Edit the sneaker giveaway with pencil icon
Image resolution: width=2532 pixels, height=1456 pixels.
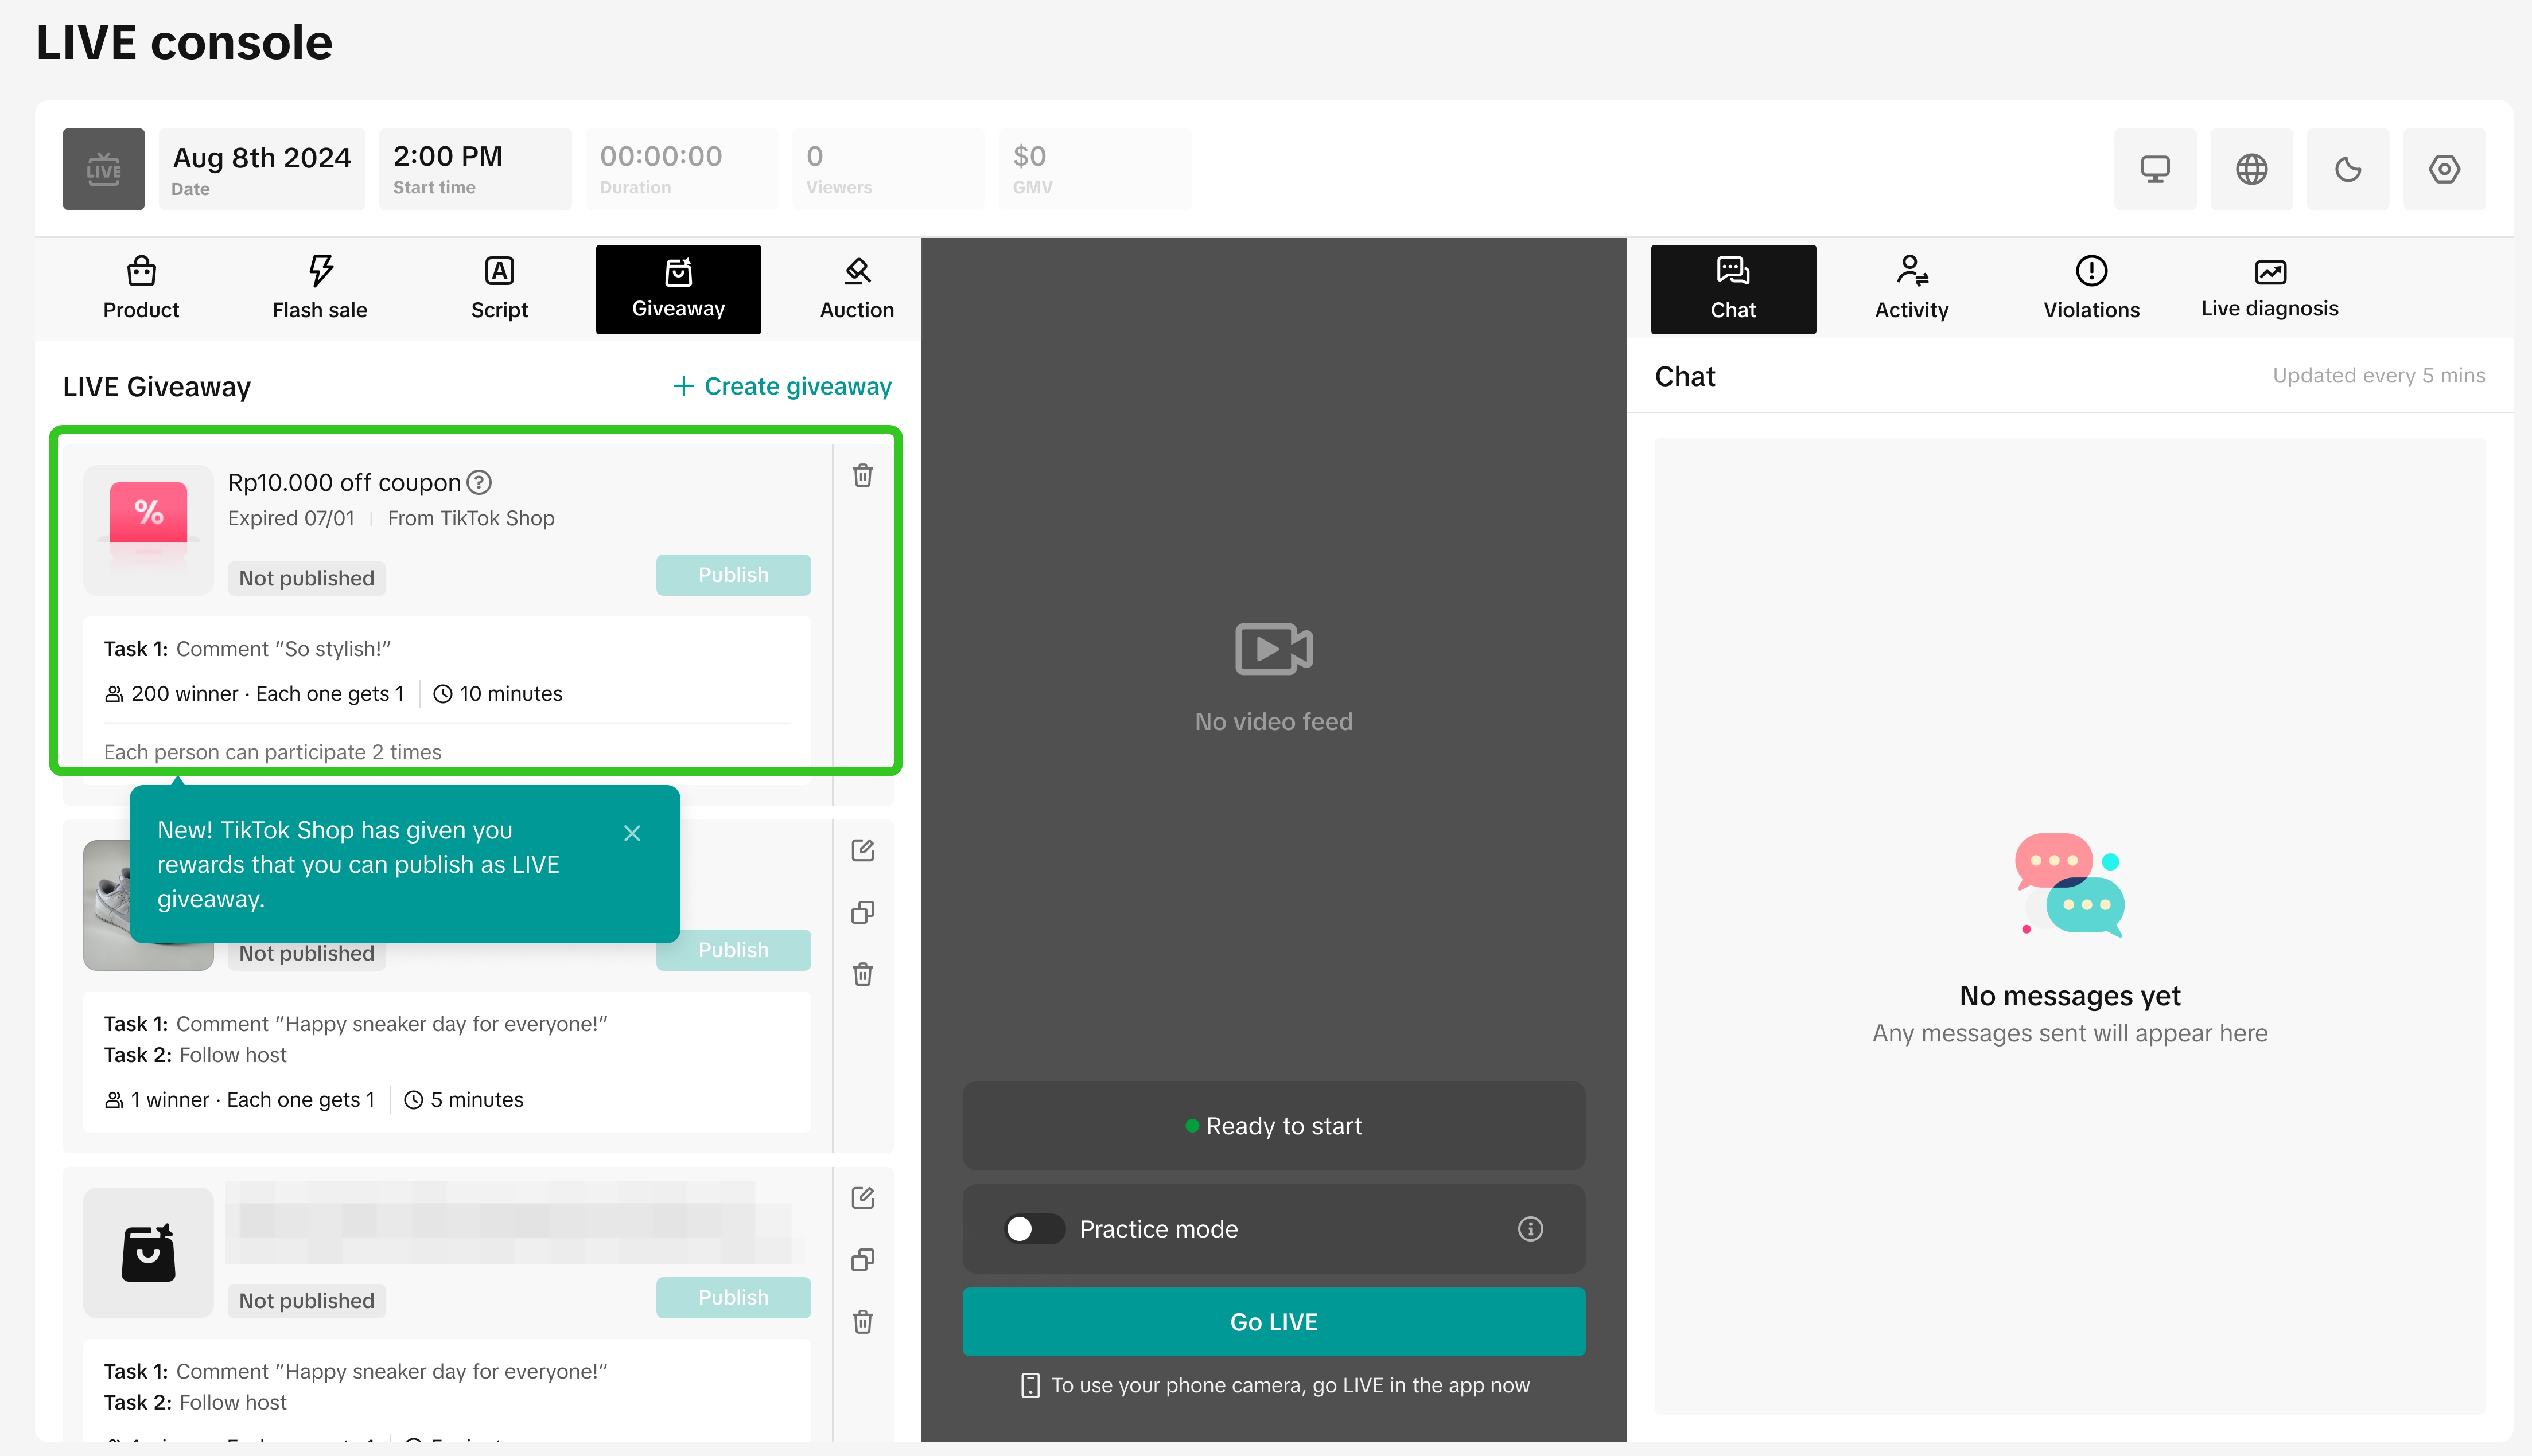point(862,851)
